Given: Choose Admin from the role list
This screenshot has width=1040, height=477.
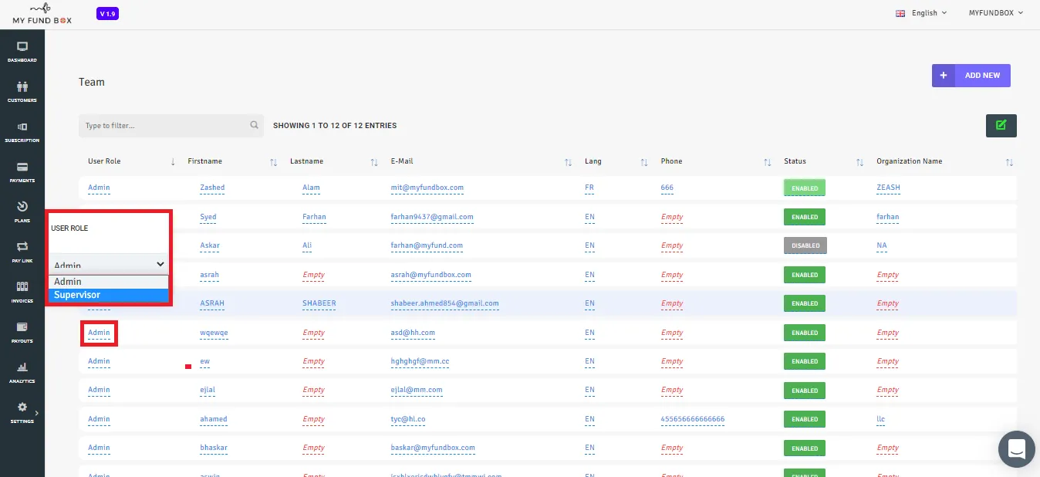Looking at the screenshot, I should 109,282.
